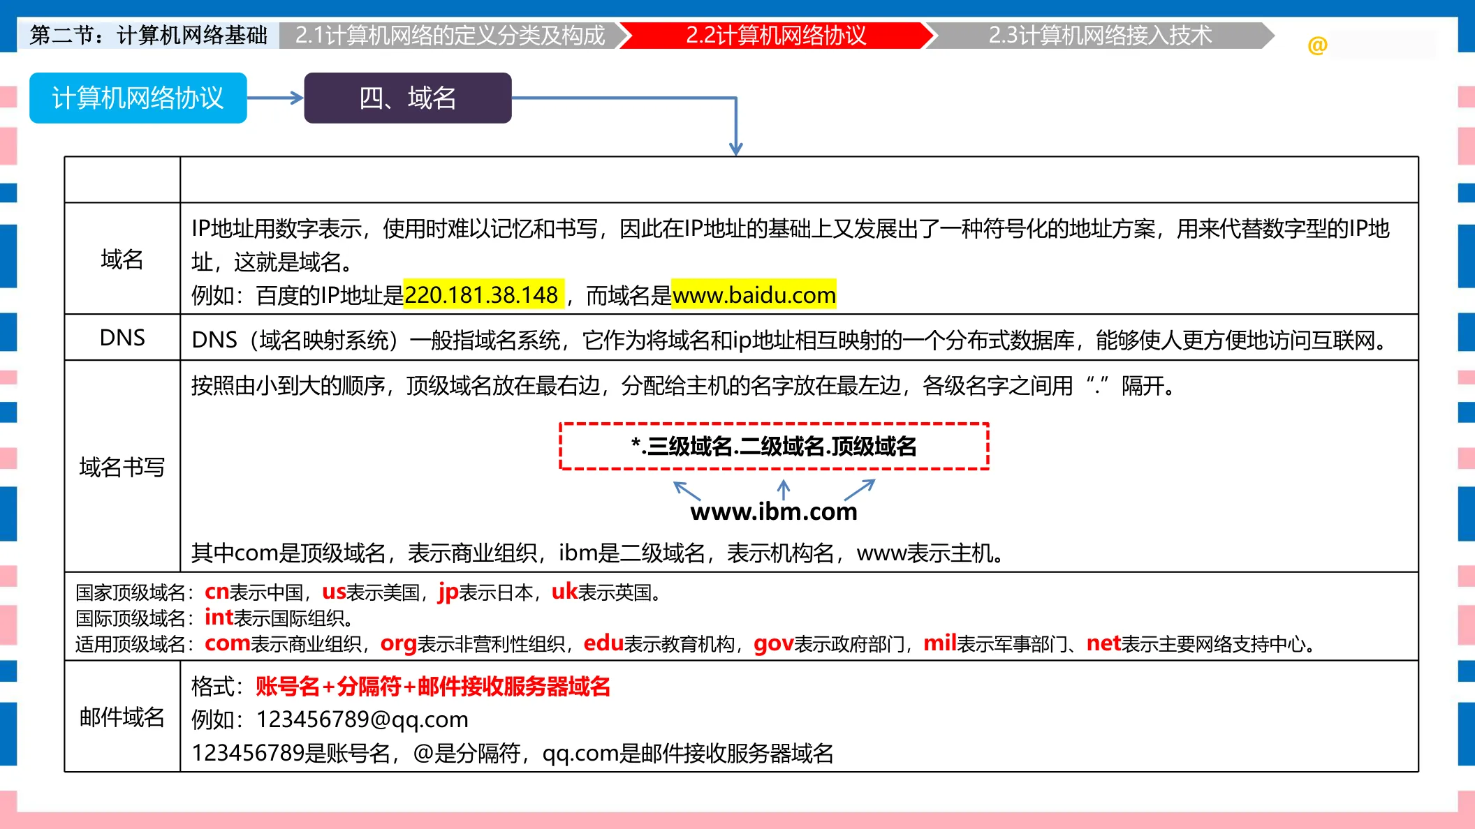Image resolution: width=1475 pixels, height=829 pixels.
Task: Click the red net generic domain
Action: tap(1103, 643)
